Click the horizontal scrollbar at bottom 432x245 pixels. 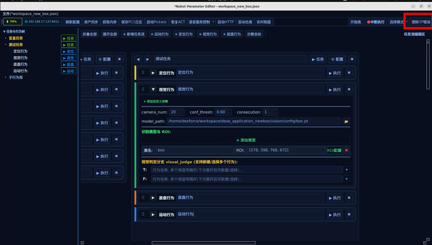click(x=204, y=243)
